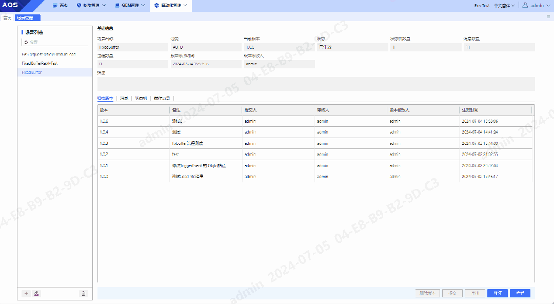Go to the home item in top navigation

point(60,6)
